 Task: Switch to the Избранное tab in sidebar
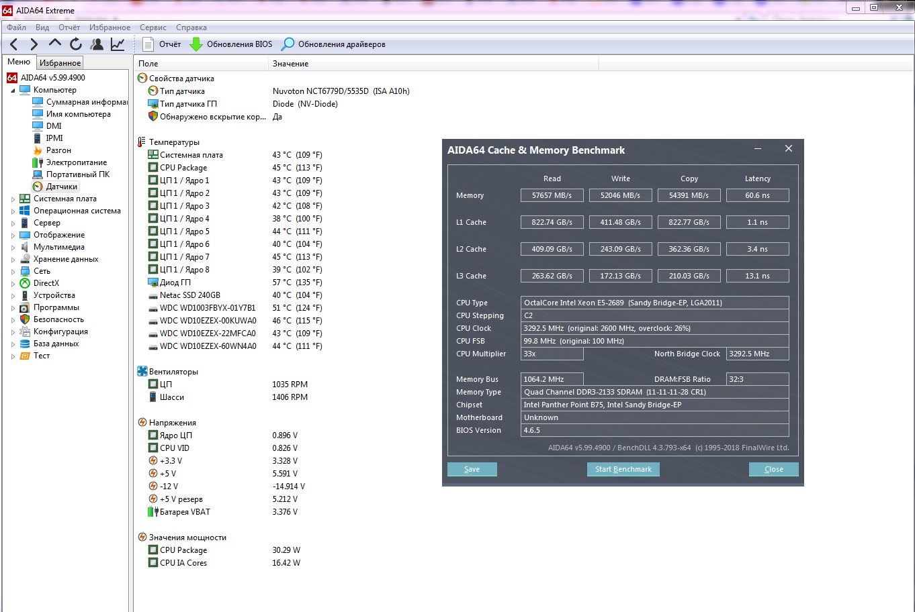coord(60,62)
